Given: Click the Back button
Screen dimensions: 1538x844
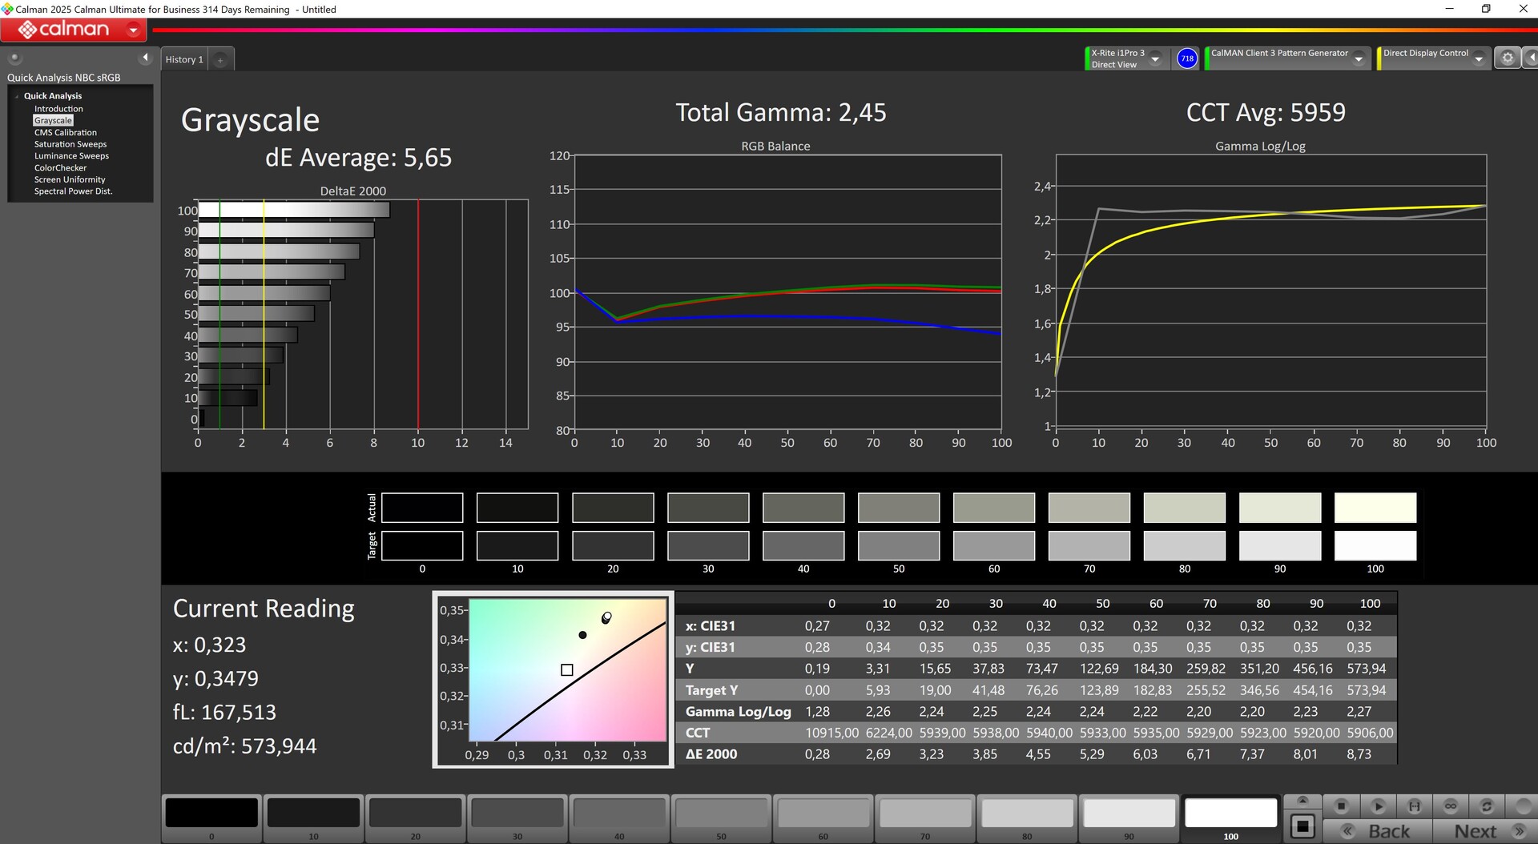Looking at the screenshot, I should click(x=1378, y=831).
